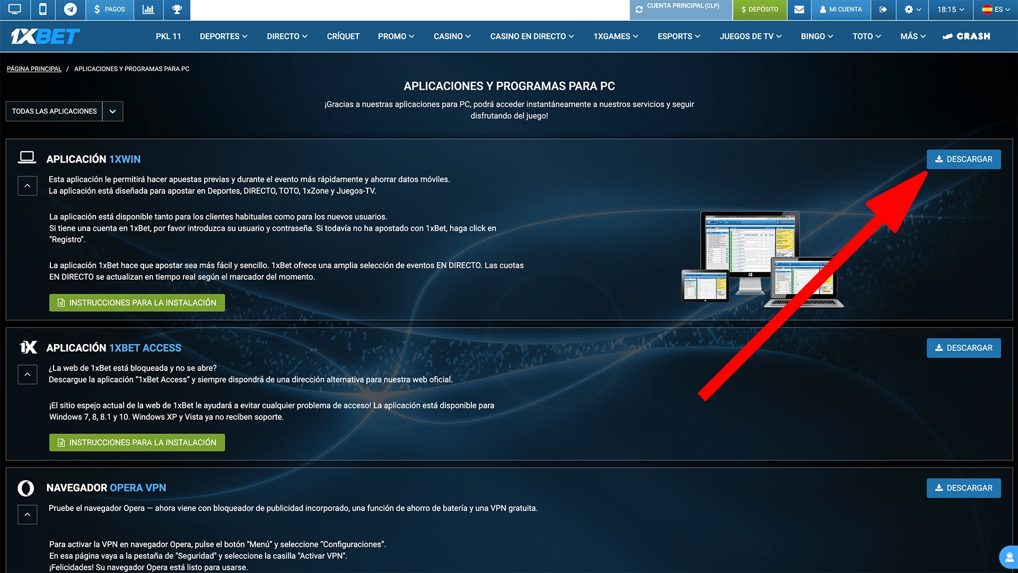Expand the TOTO menu

866,36
